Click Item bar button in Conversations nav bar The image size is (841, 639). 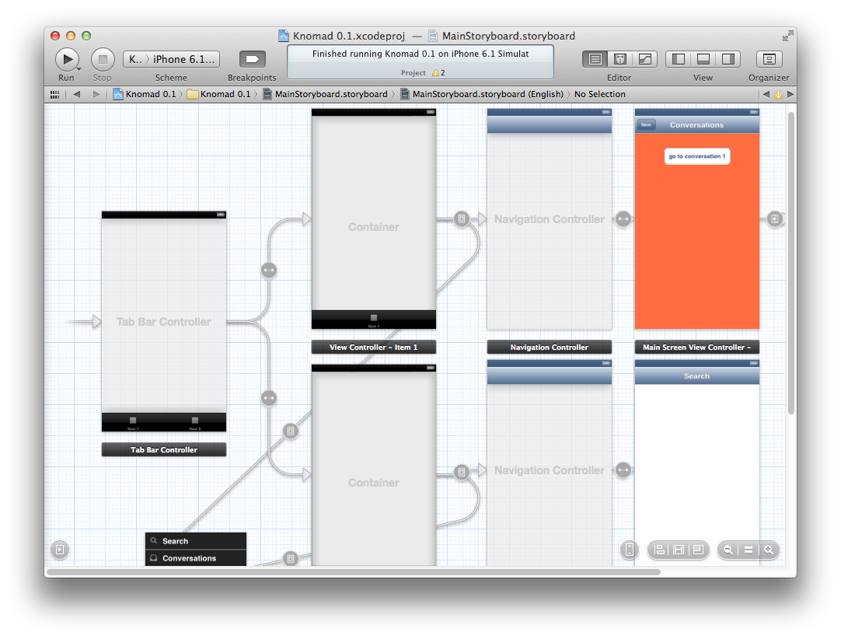pos(647,125)
